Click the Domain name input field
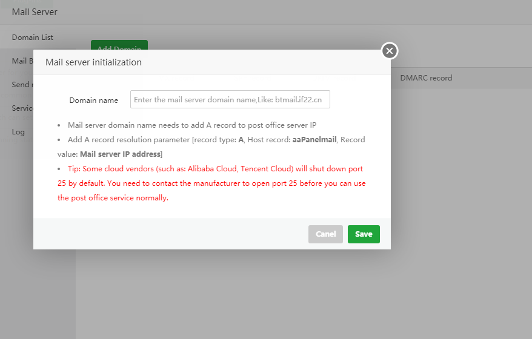Screen dimensions: 532x339 pos(230,100)
